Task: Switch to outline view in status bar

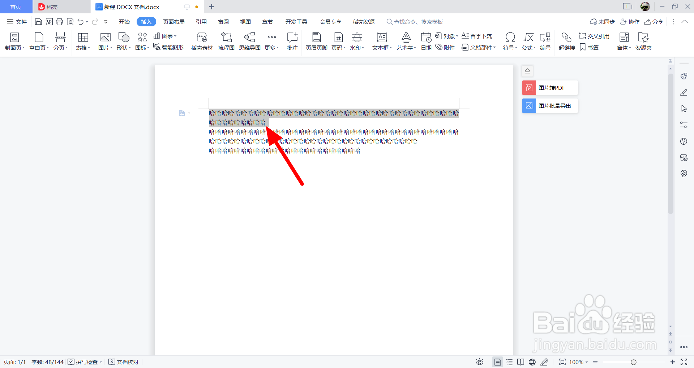Action: (509, 362)
